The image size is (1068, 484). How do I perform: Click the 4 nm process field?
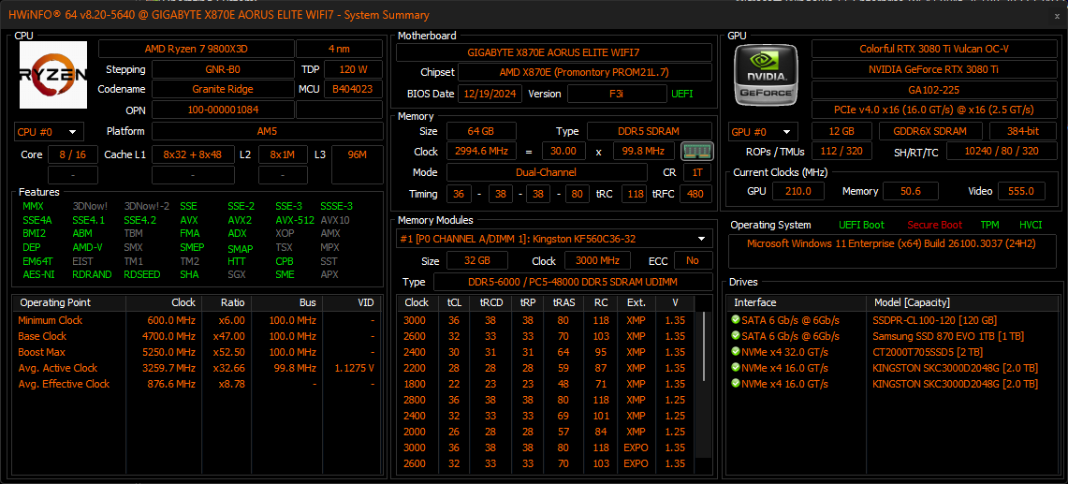(x=339, y=49)
